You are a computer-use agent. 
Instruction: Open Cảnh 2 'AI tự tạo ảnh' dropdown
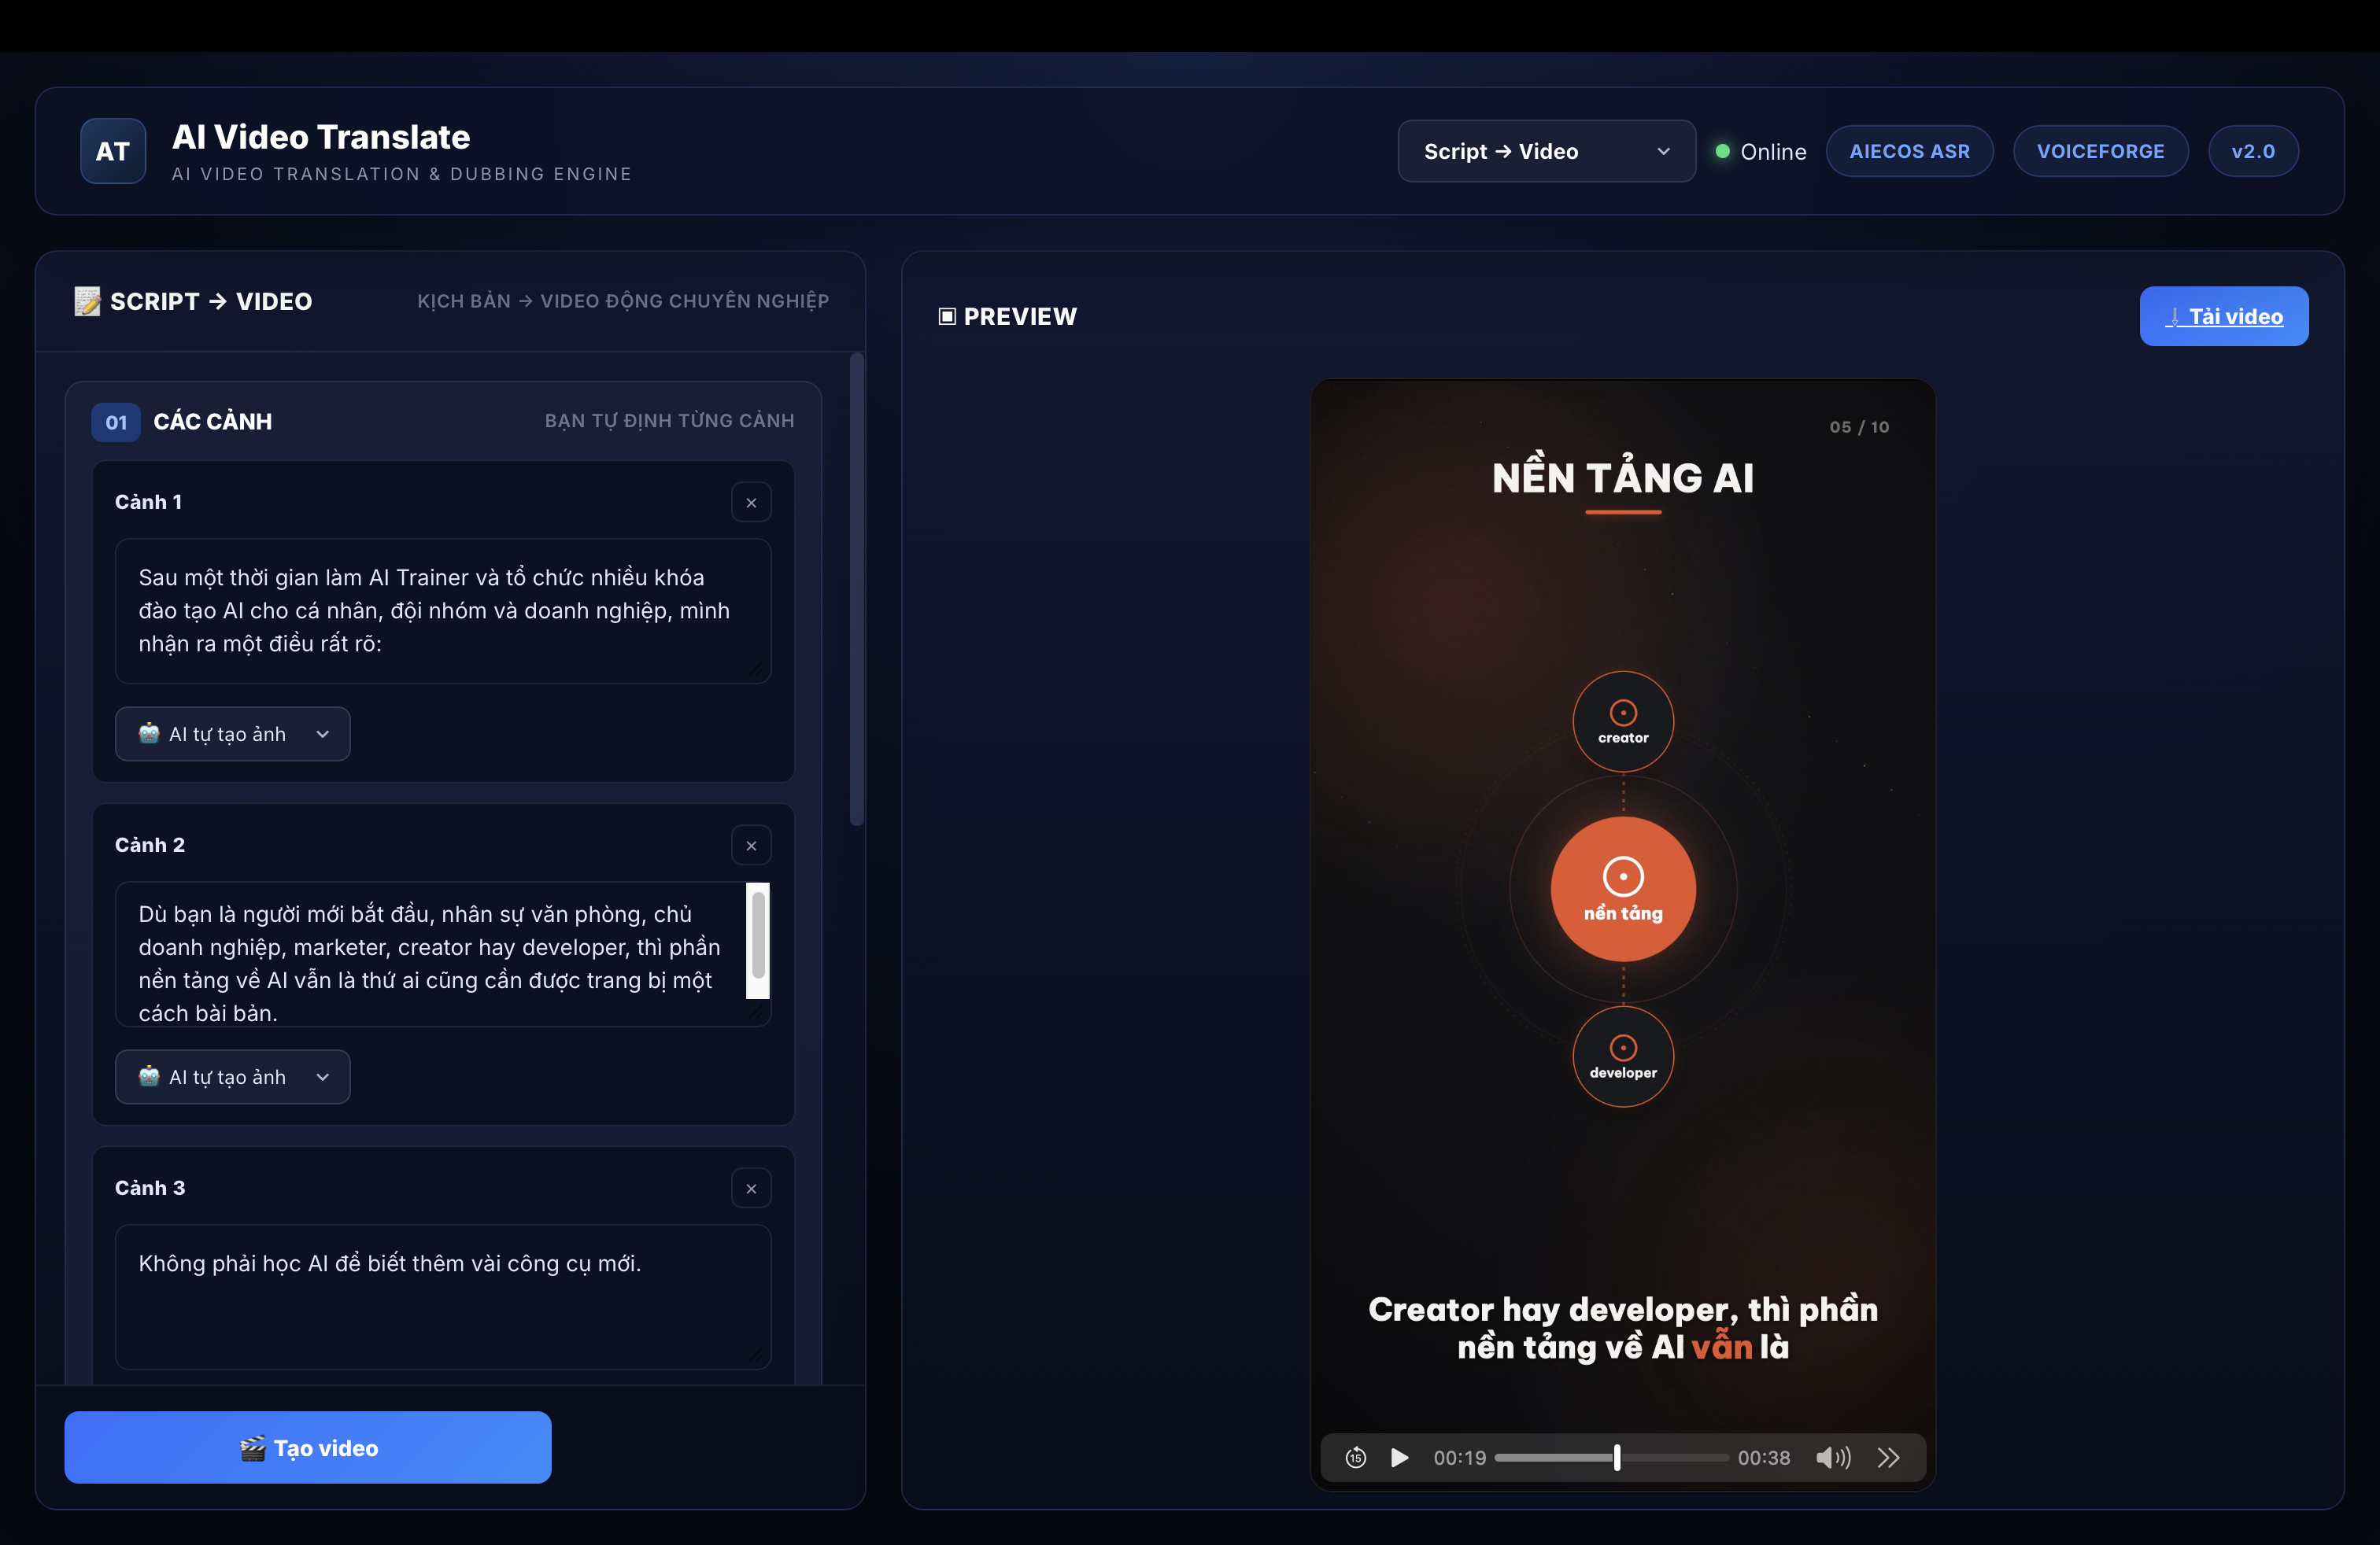point(232,1076)
